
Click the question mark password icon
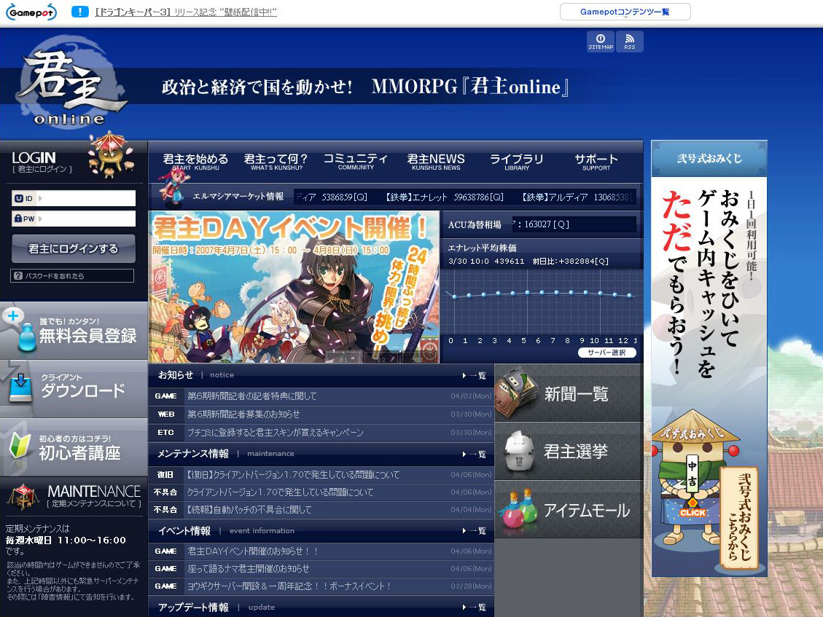pos(18,275)
